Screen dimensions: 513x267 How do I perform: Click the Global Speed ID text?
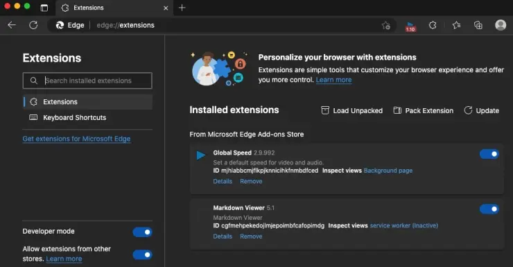(266, 171)
